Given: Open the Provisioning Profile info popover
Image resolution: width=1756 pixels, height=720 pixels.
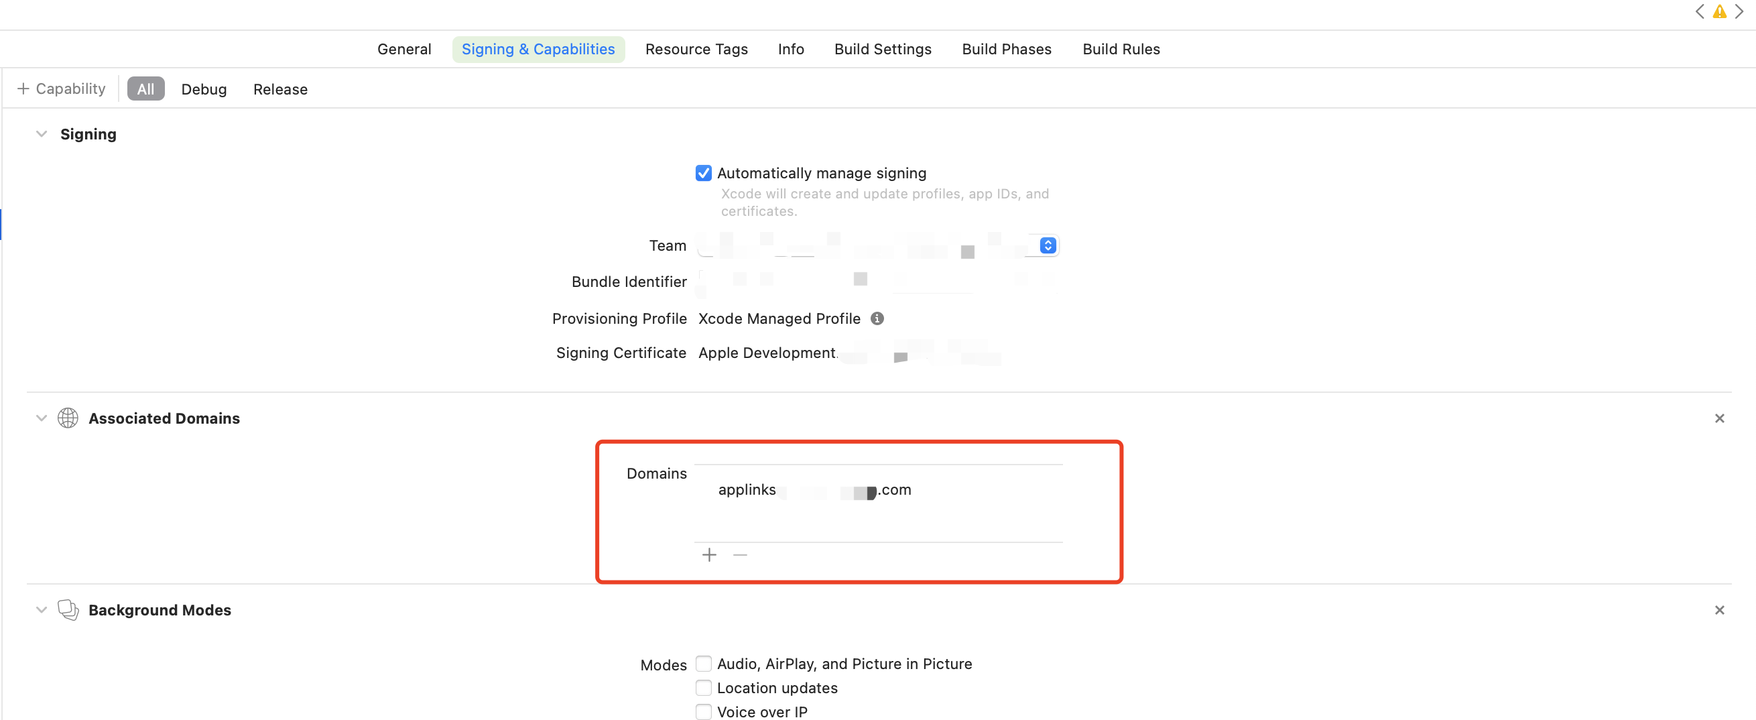Looking at the screenshot, I should point(877,318).
